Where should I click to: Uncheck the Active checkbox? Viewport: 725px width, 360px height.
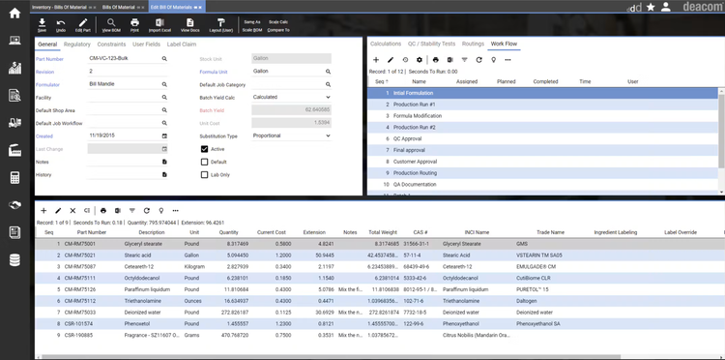point(204,149)
